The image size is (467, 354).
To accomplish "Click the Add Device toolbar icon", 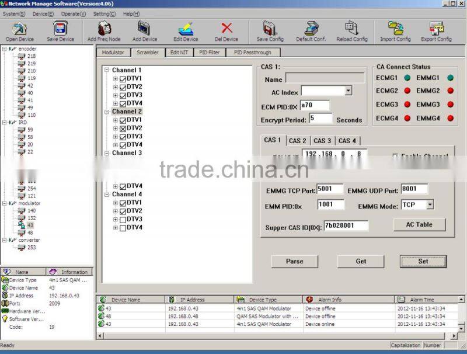I will coord(144,29).
